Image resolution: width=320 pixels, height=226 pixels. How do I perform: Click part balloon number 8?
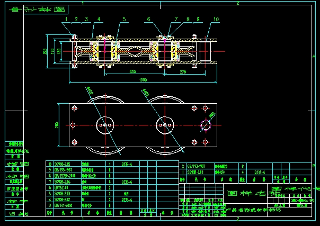tap(188, 20)
